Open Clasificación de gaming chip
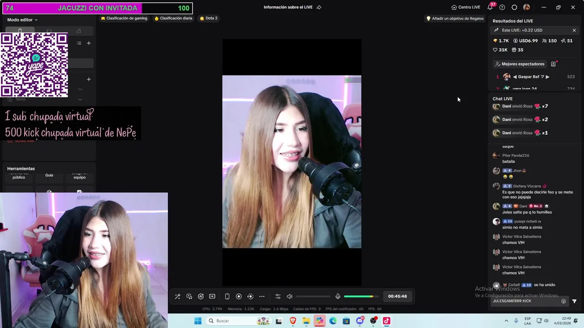The width and height of the screenshot is (584, 328). (x=124, y=18)
